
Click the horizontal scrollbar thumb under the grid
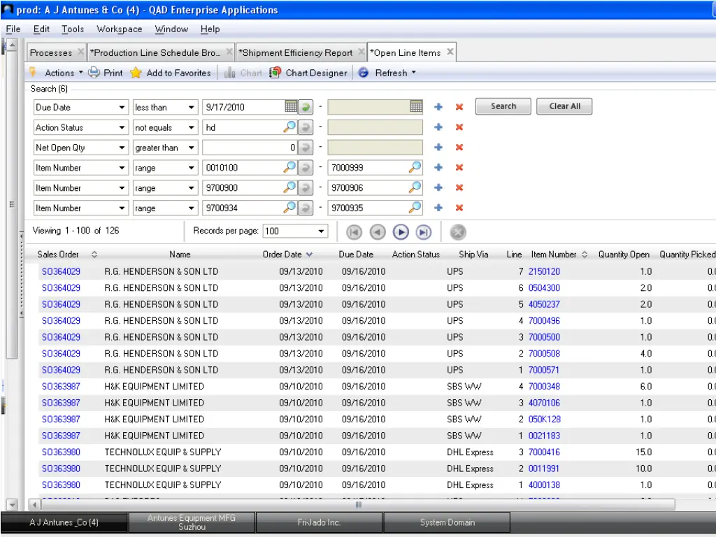pyautogui.click(x=358, y=505)
